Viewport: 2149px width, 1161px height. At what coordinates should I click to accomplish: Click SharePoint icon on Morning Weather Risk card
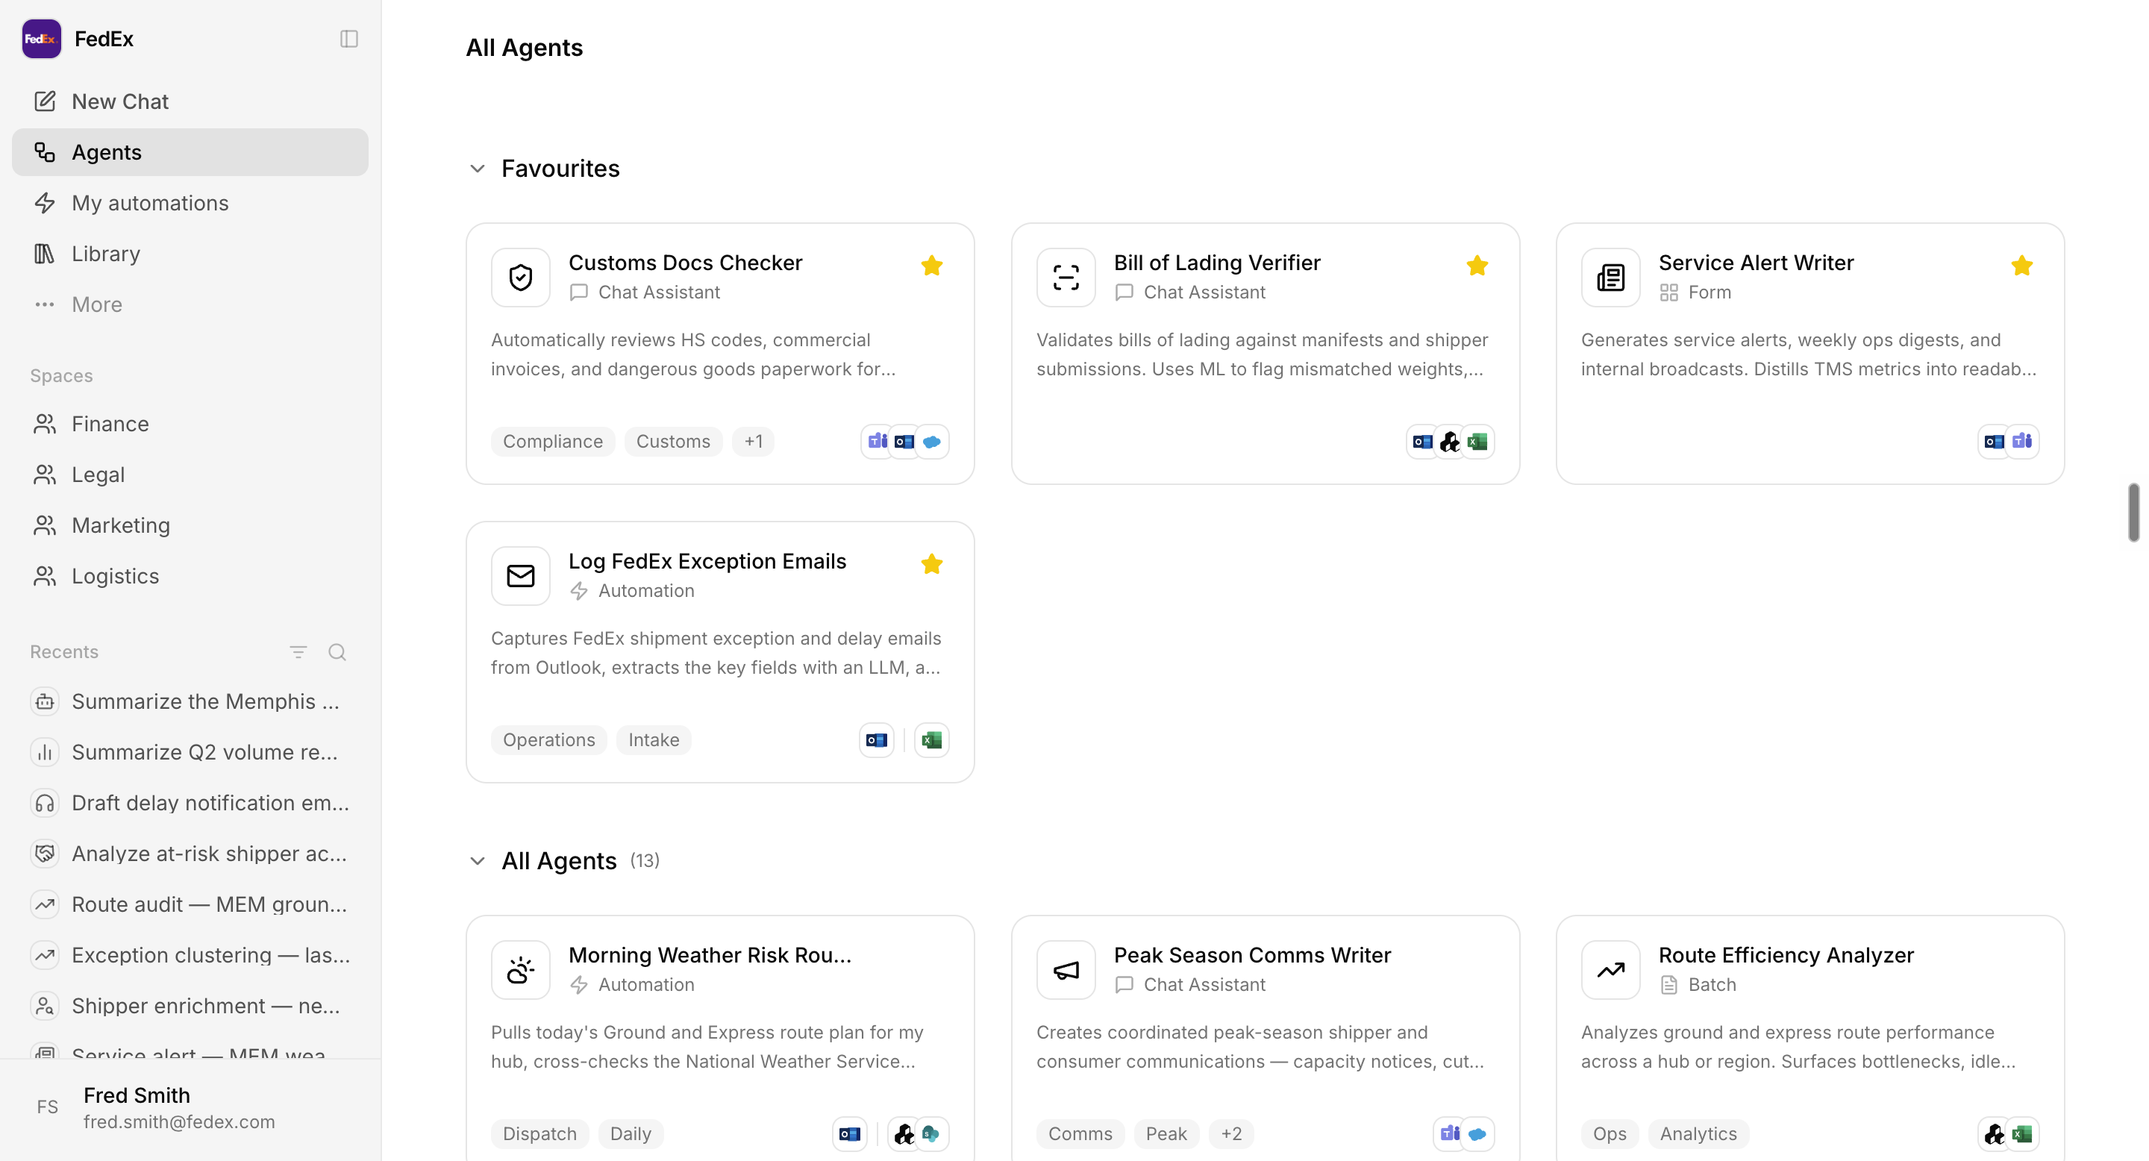[x=932, y=1134]
